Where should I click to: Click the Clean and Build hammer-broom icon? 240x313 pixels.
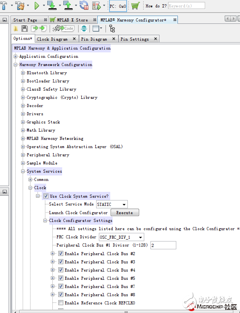[x=20, y=6]
